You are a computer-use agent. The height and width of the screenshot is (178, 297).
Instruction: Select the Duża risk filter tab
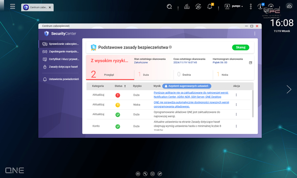[154, 74]
